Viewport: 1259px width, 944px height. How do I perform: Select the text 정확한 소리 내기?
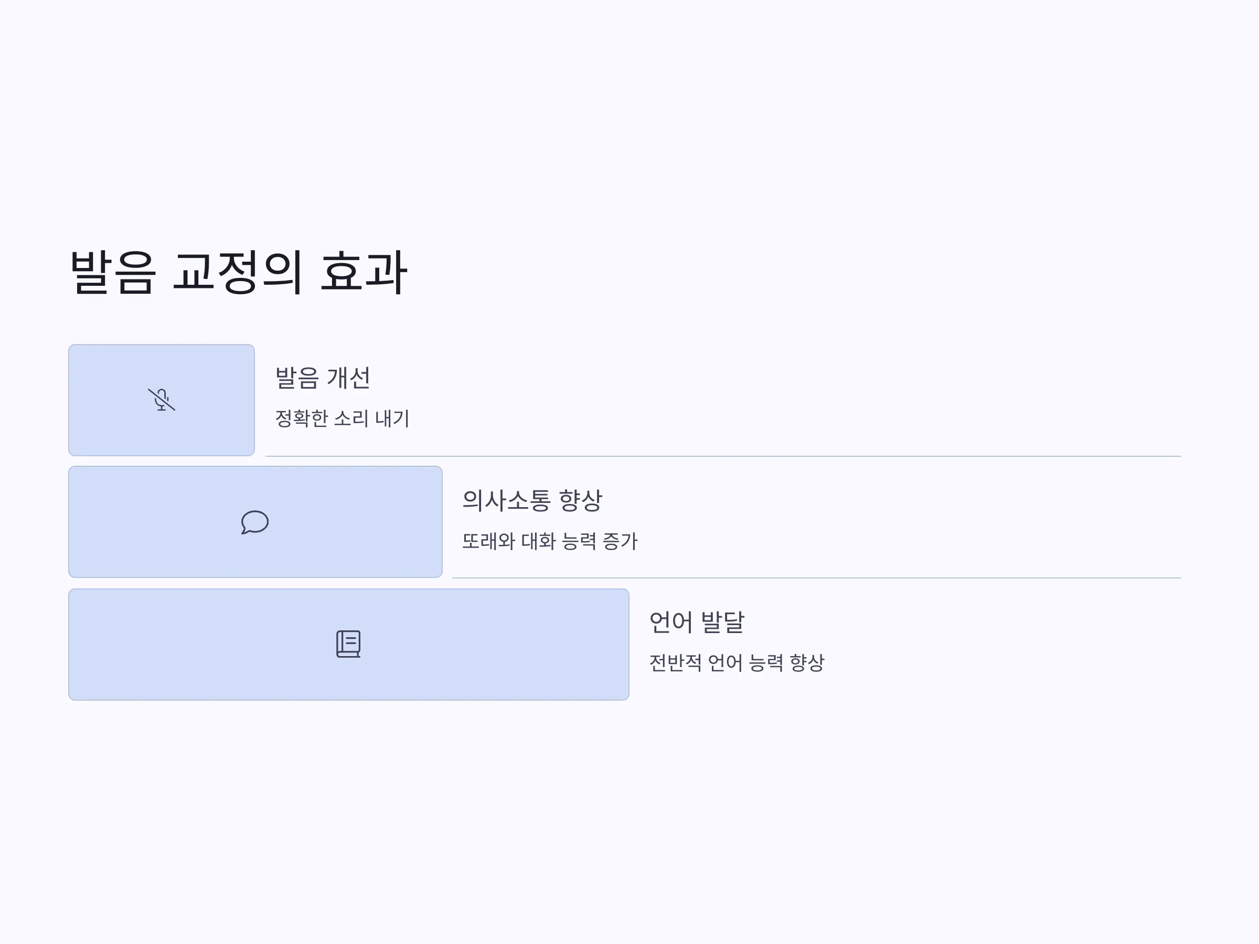342,418
